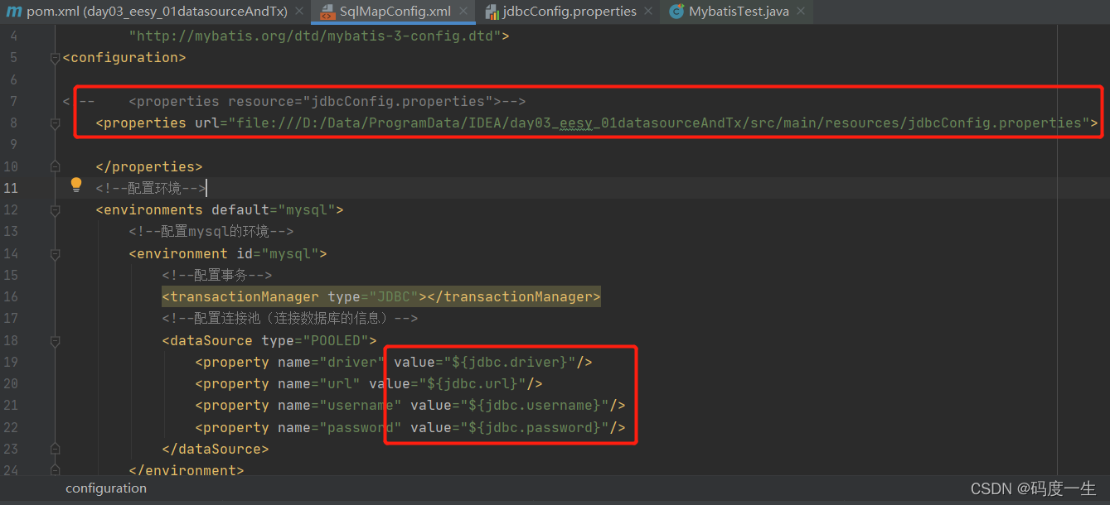The width and height of the screenshot is (1110, 505).
Task: Click the closing </dataSource> tag
Action: pyautogui.click(x=216, y=449)
